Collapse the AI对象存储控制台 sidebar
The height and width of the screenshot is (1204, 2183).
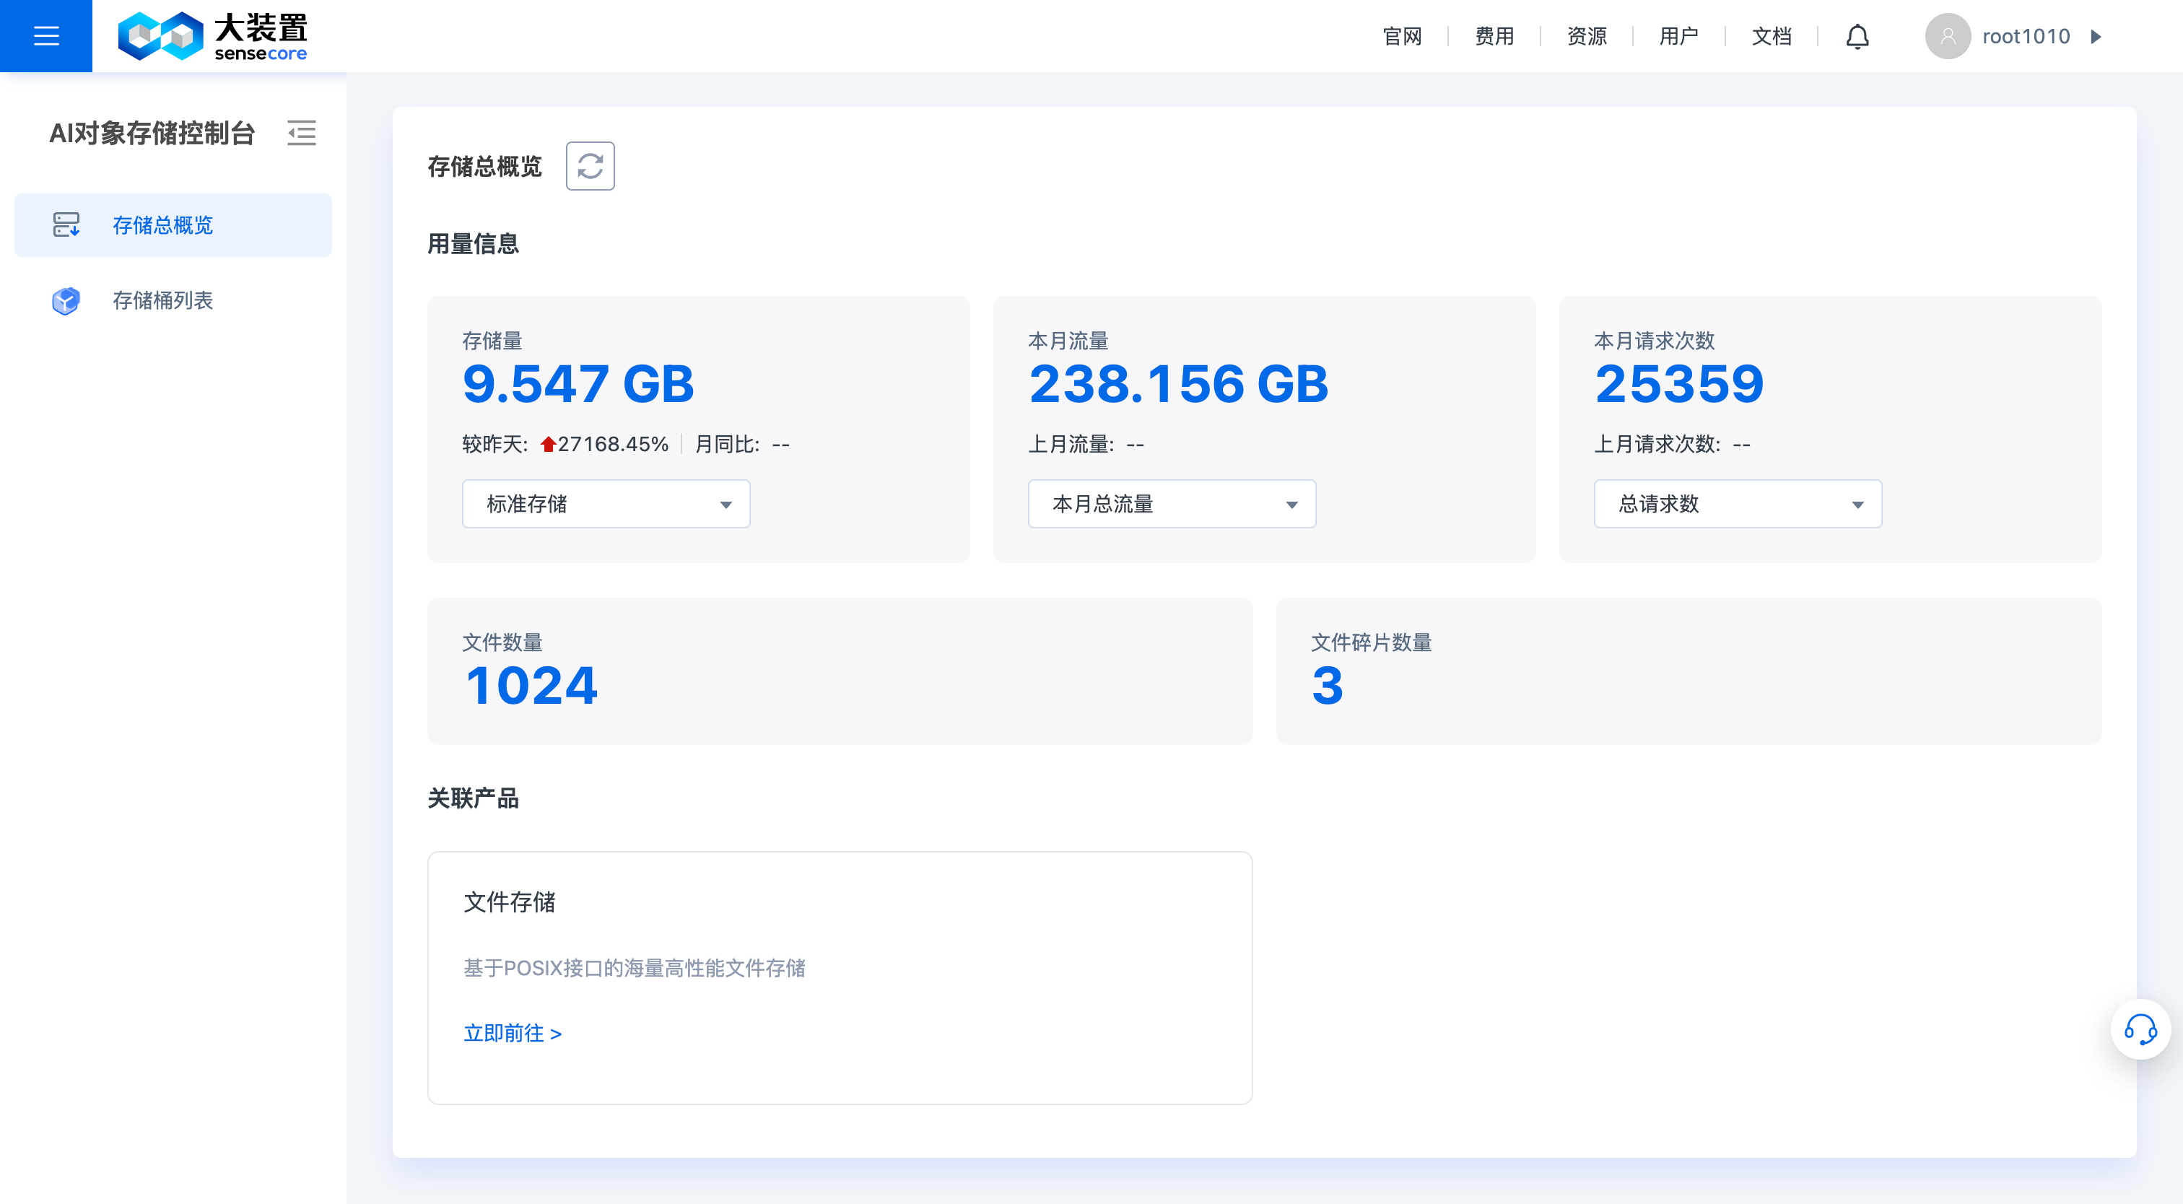pyautogui.click(x=302, y=134)
